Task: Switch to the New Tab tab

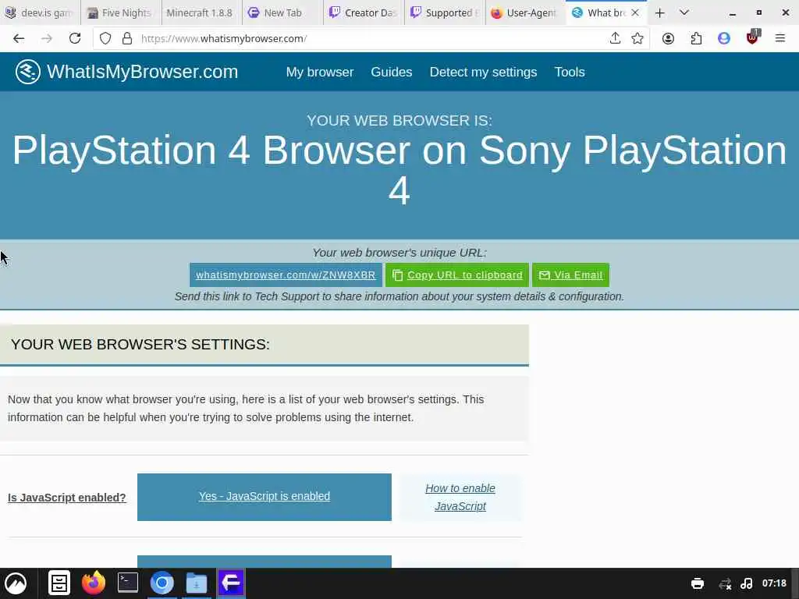Action: click(282, 12)
